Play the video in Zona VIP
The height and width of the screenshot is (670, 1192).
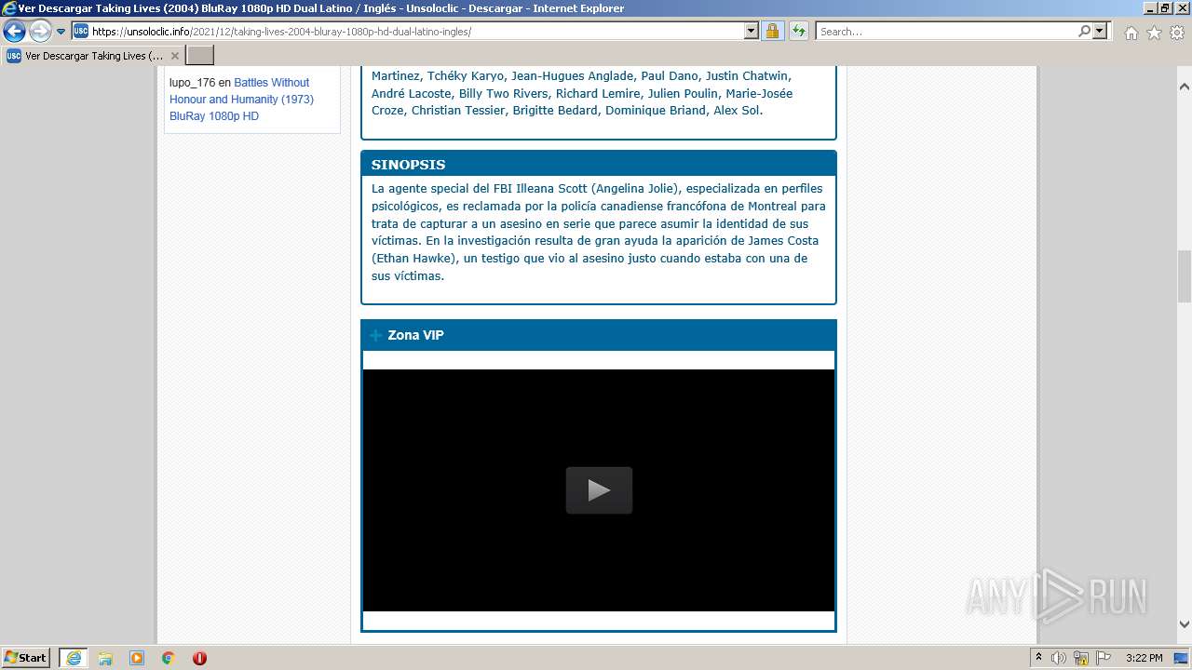599,490
